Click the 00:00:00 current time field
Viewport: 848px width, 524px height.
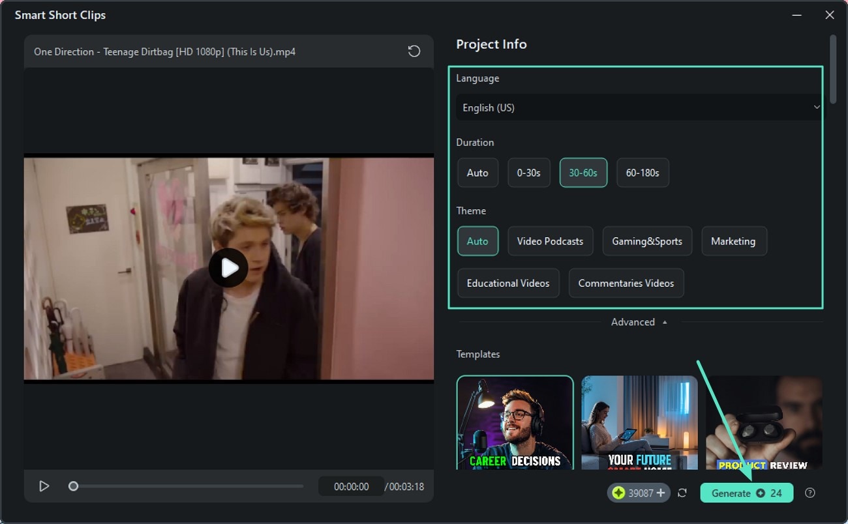[351, 486]
